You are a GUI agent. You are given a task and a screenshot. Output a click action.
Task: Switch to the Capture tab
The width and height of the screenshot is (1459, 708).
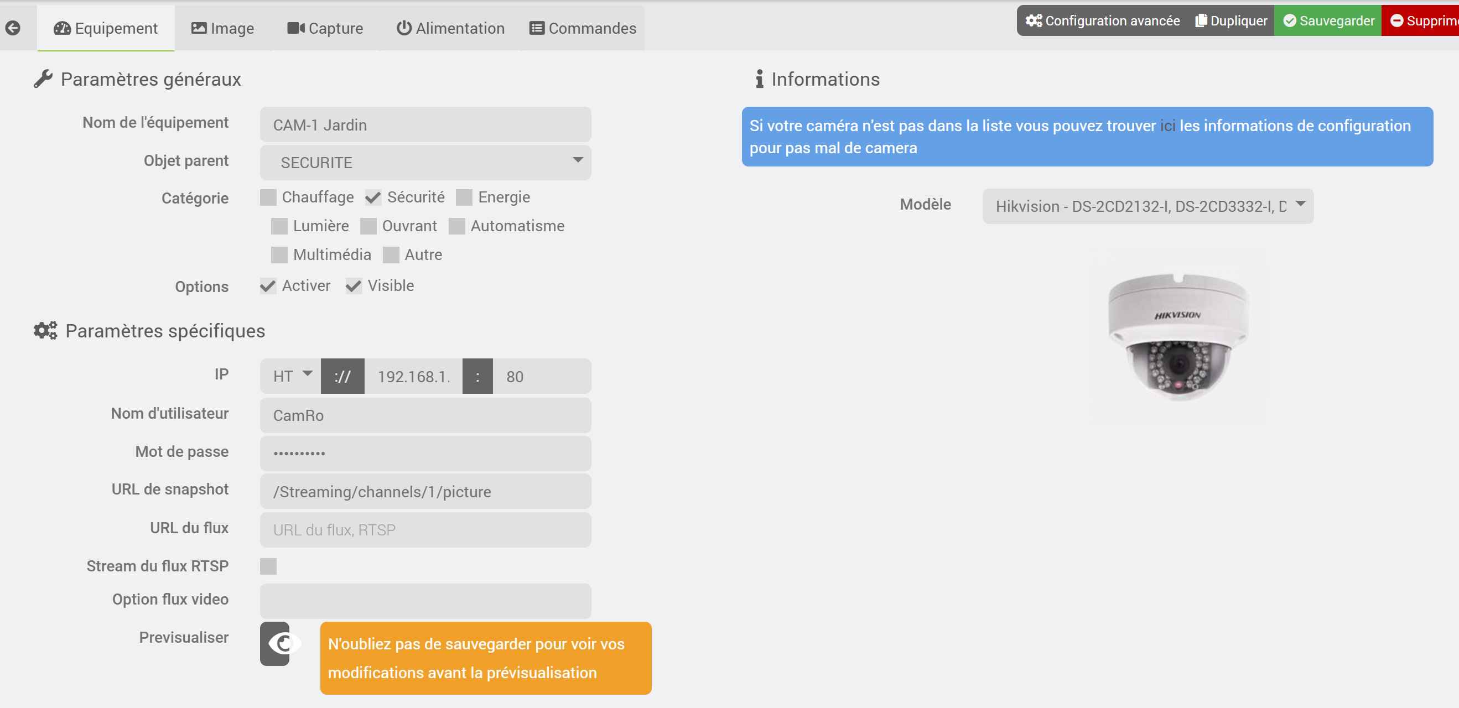[x=325, y=28]
